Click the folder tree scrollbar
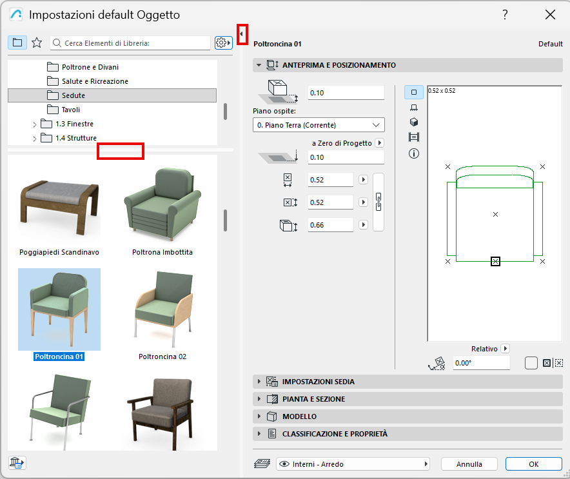570x479 pixels. pyautogui.click(x=226, y=112)
